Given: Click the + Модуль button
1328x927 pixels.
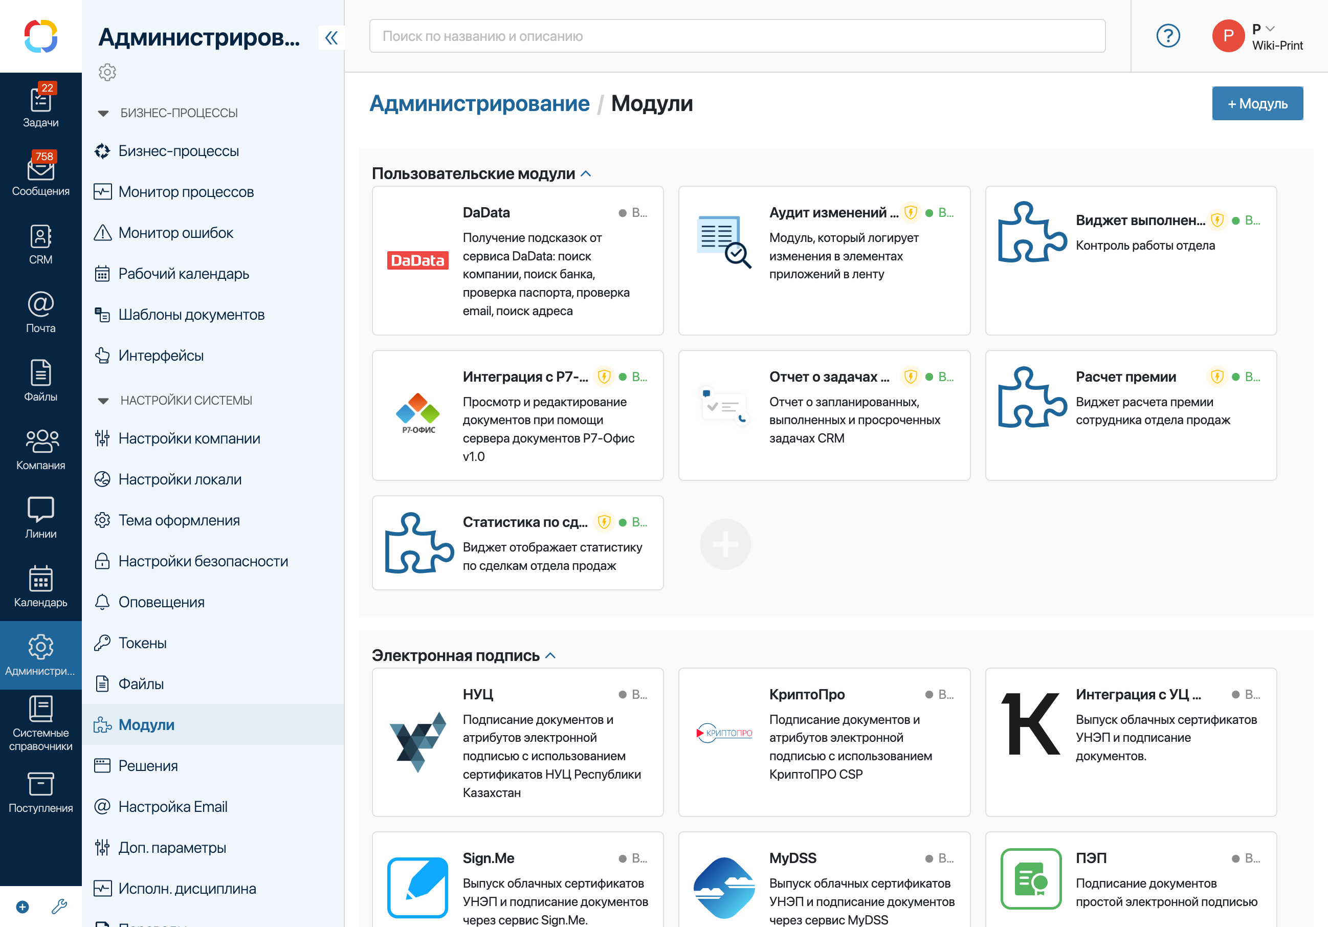Looking at the screenshot, I should click(x=1257, y=103).
